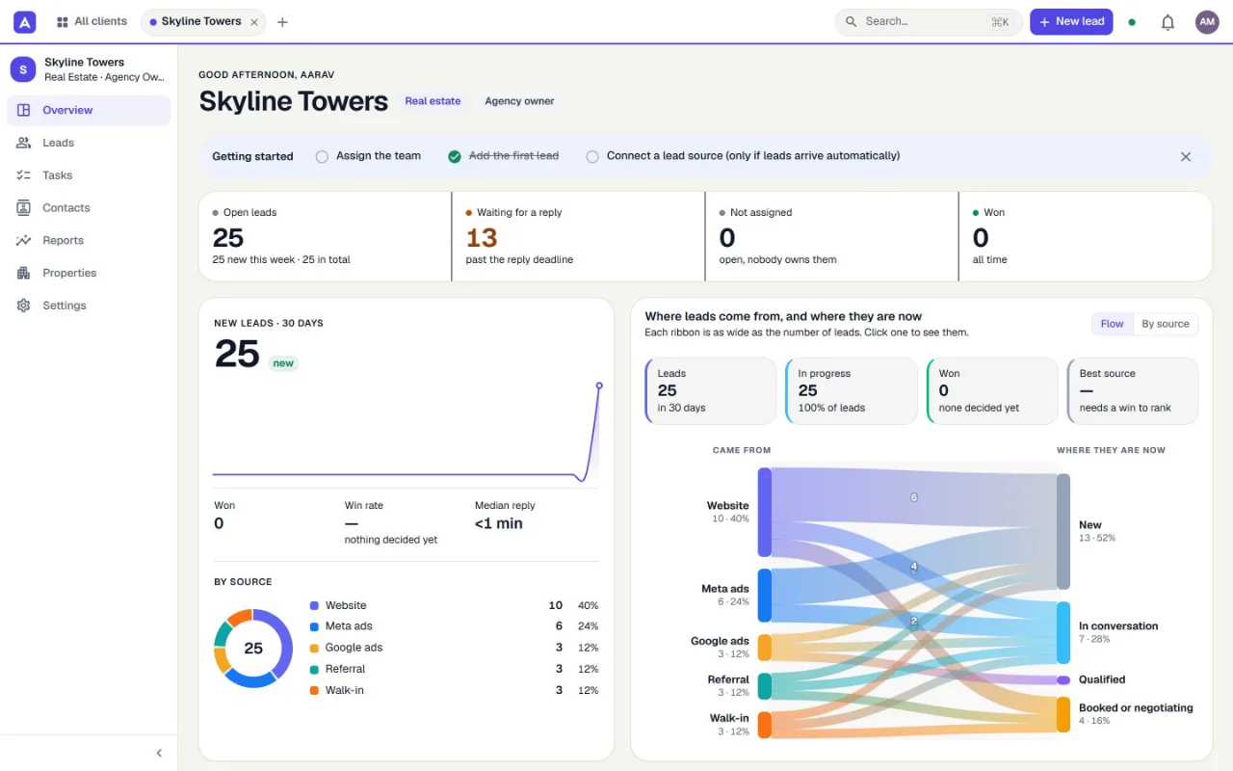Open the All clients grid icon
Viewport: 1233px width, 771px height.
(x=63, y=22)
